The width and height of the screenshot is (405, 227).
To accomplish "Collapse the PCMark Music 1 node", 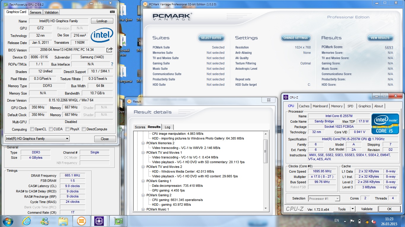I will coord(143,209).
